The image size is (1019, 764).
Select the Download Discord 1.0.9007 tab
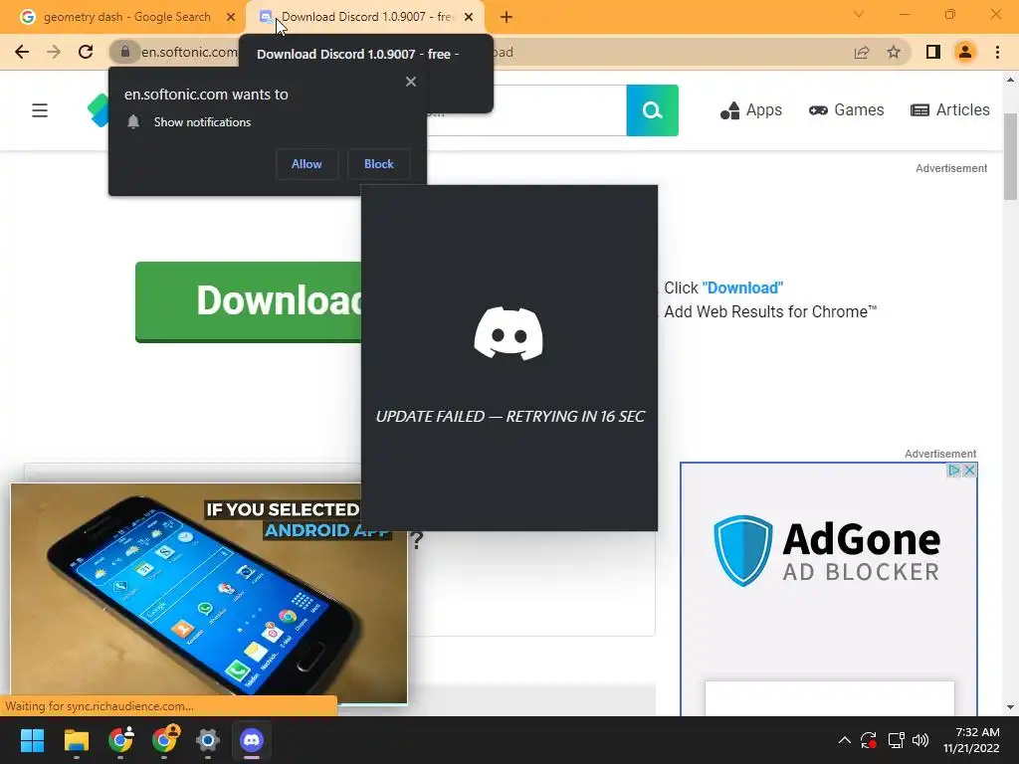point(366,17)
